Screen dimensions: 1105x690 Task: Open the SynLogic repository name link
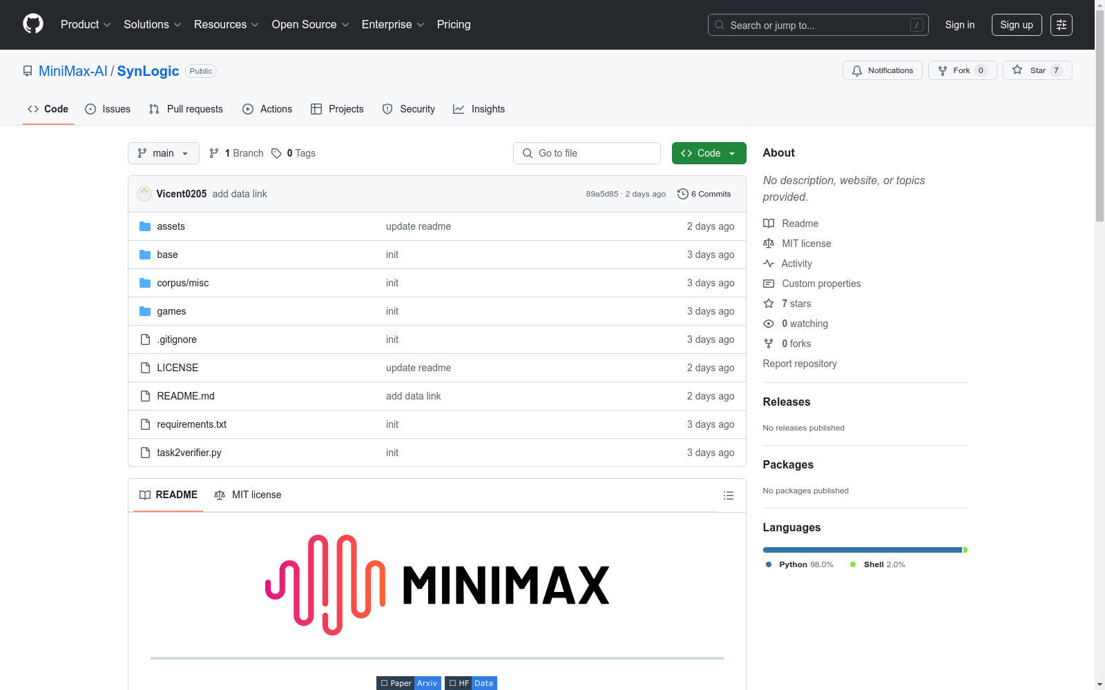coord(148,71)
